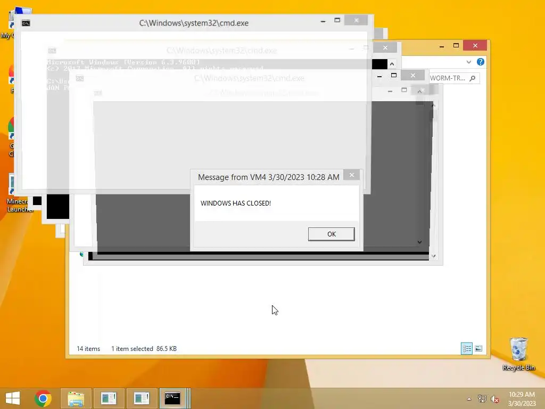Show hidden tray icons arrow

(469, 399)
